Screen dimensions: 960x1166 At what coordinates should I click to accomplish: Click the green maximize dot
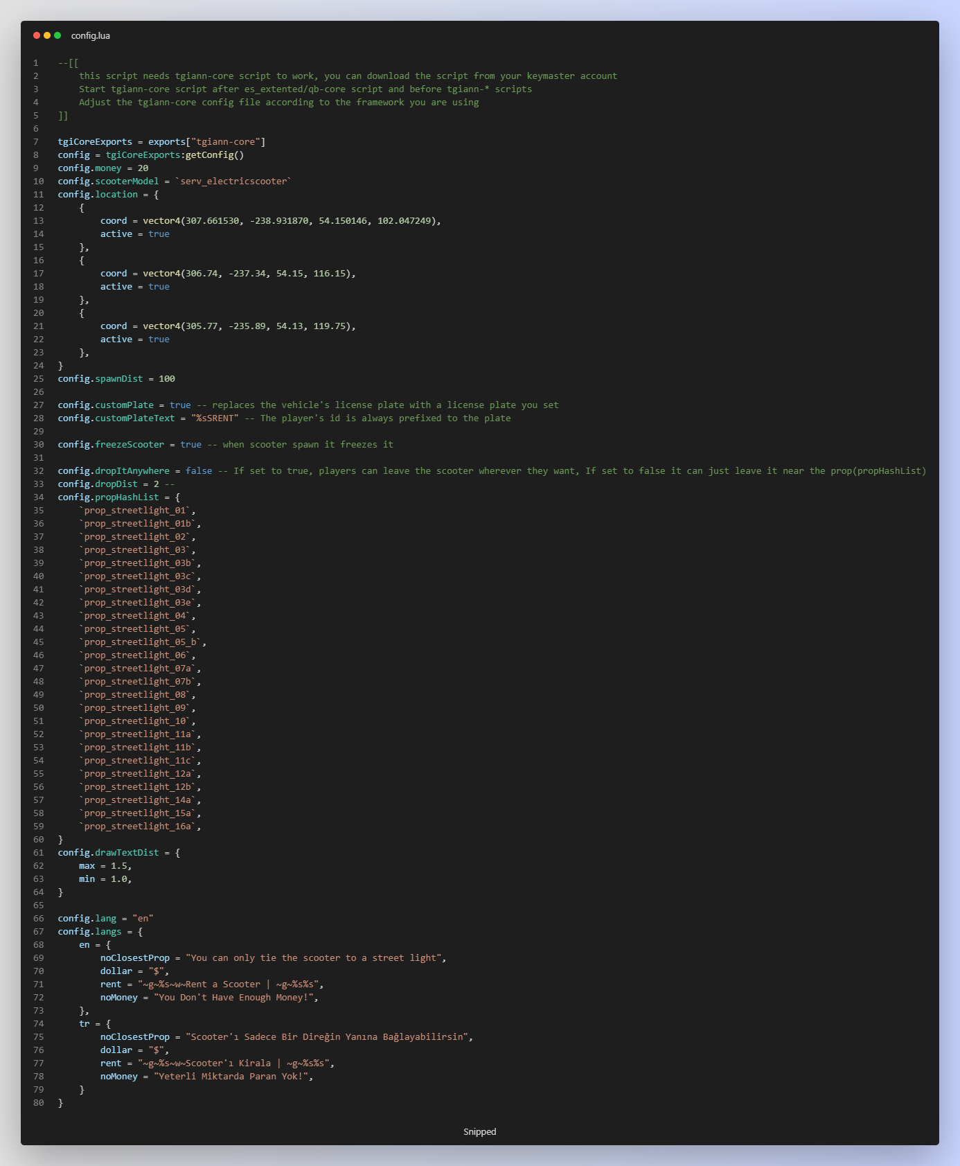point(57,35)
